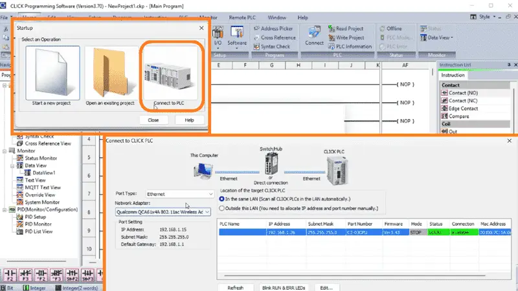518x291 pixels.
Task: Collapse the Monitor tree node
Action: click(x=5, y=151)
